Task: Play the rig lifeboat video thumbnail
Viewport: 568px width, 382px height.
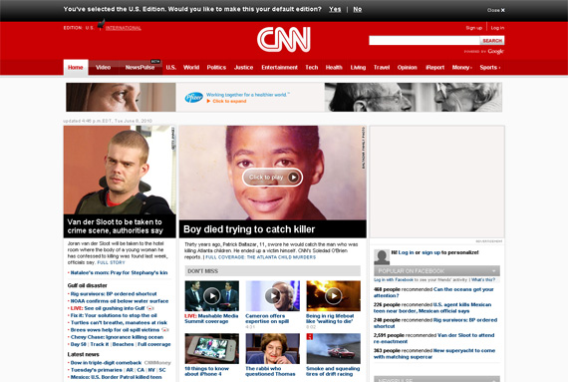Action: (333, 296)
